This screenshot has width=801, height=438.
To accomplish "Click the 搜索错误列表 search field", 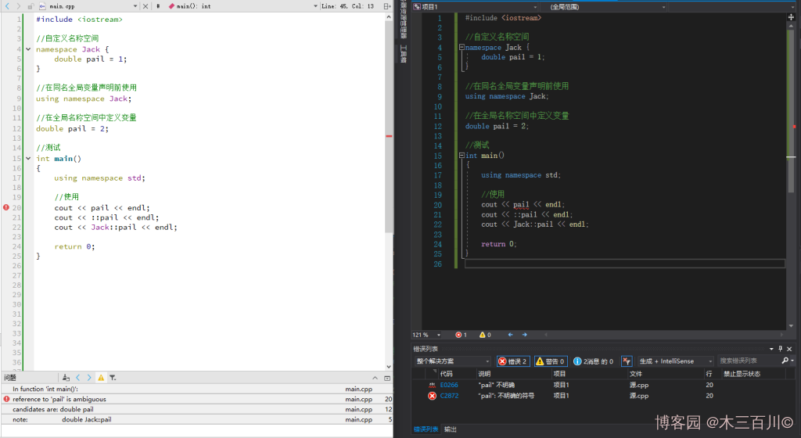I will (749, 361).
